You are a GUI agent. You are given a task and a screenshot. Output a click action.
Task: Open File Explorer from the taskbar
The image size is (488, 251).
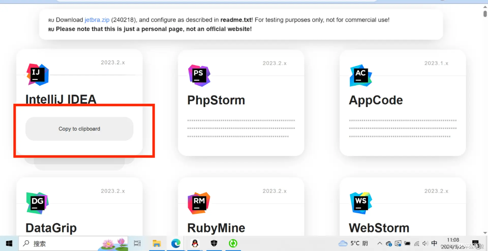[157, 243]
